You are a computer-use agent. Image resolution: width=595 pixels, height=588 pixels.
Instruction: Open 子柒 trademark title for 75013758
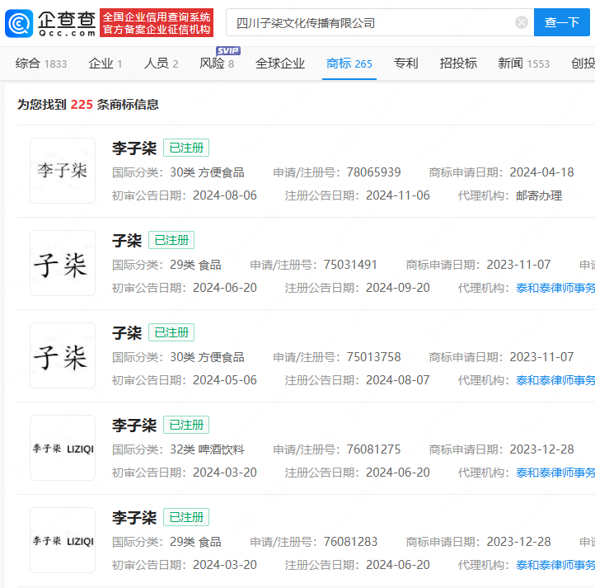pyautogui.click(x=127, y=332)
